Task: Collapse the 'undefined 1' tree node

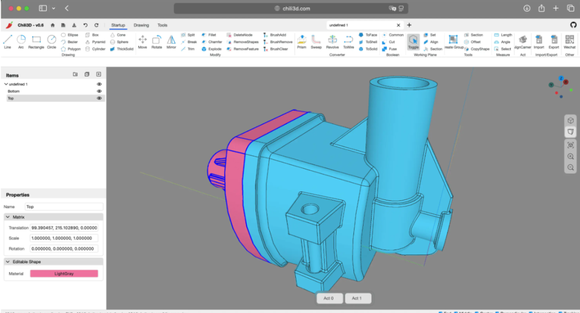Action: coord(6,84)
